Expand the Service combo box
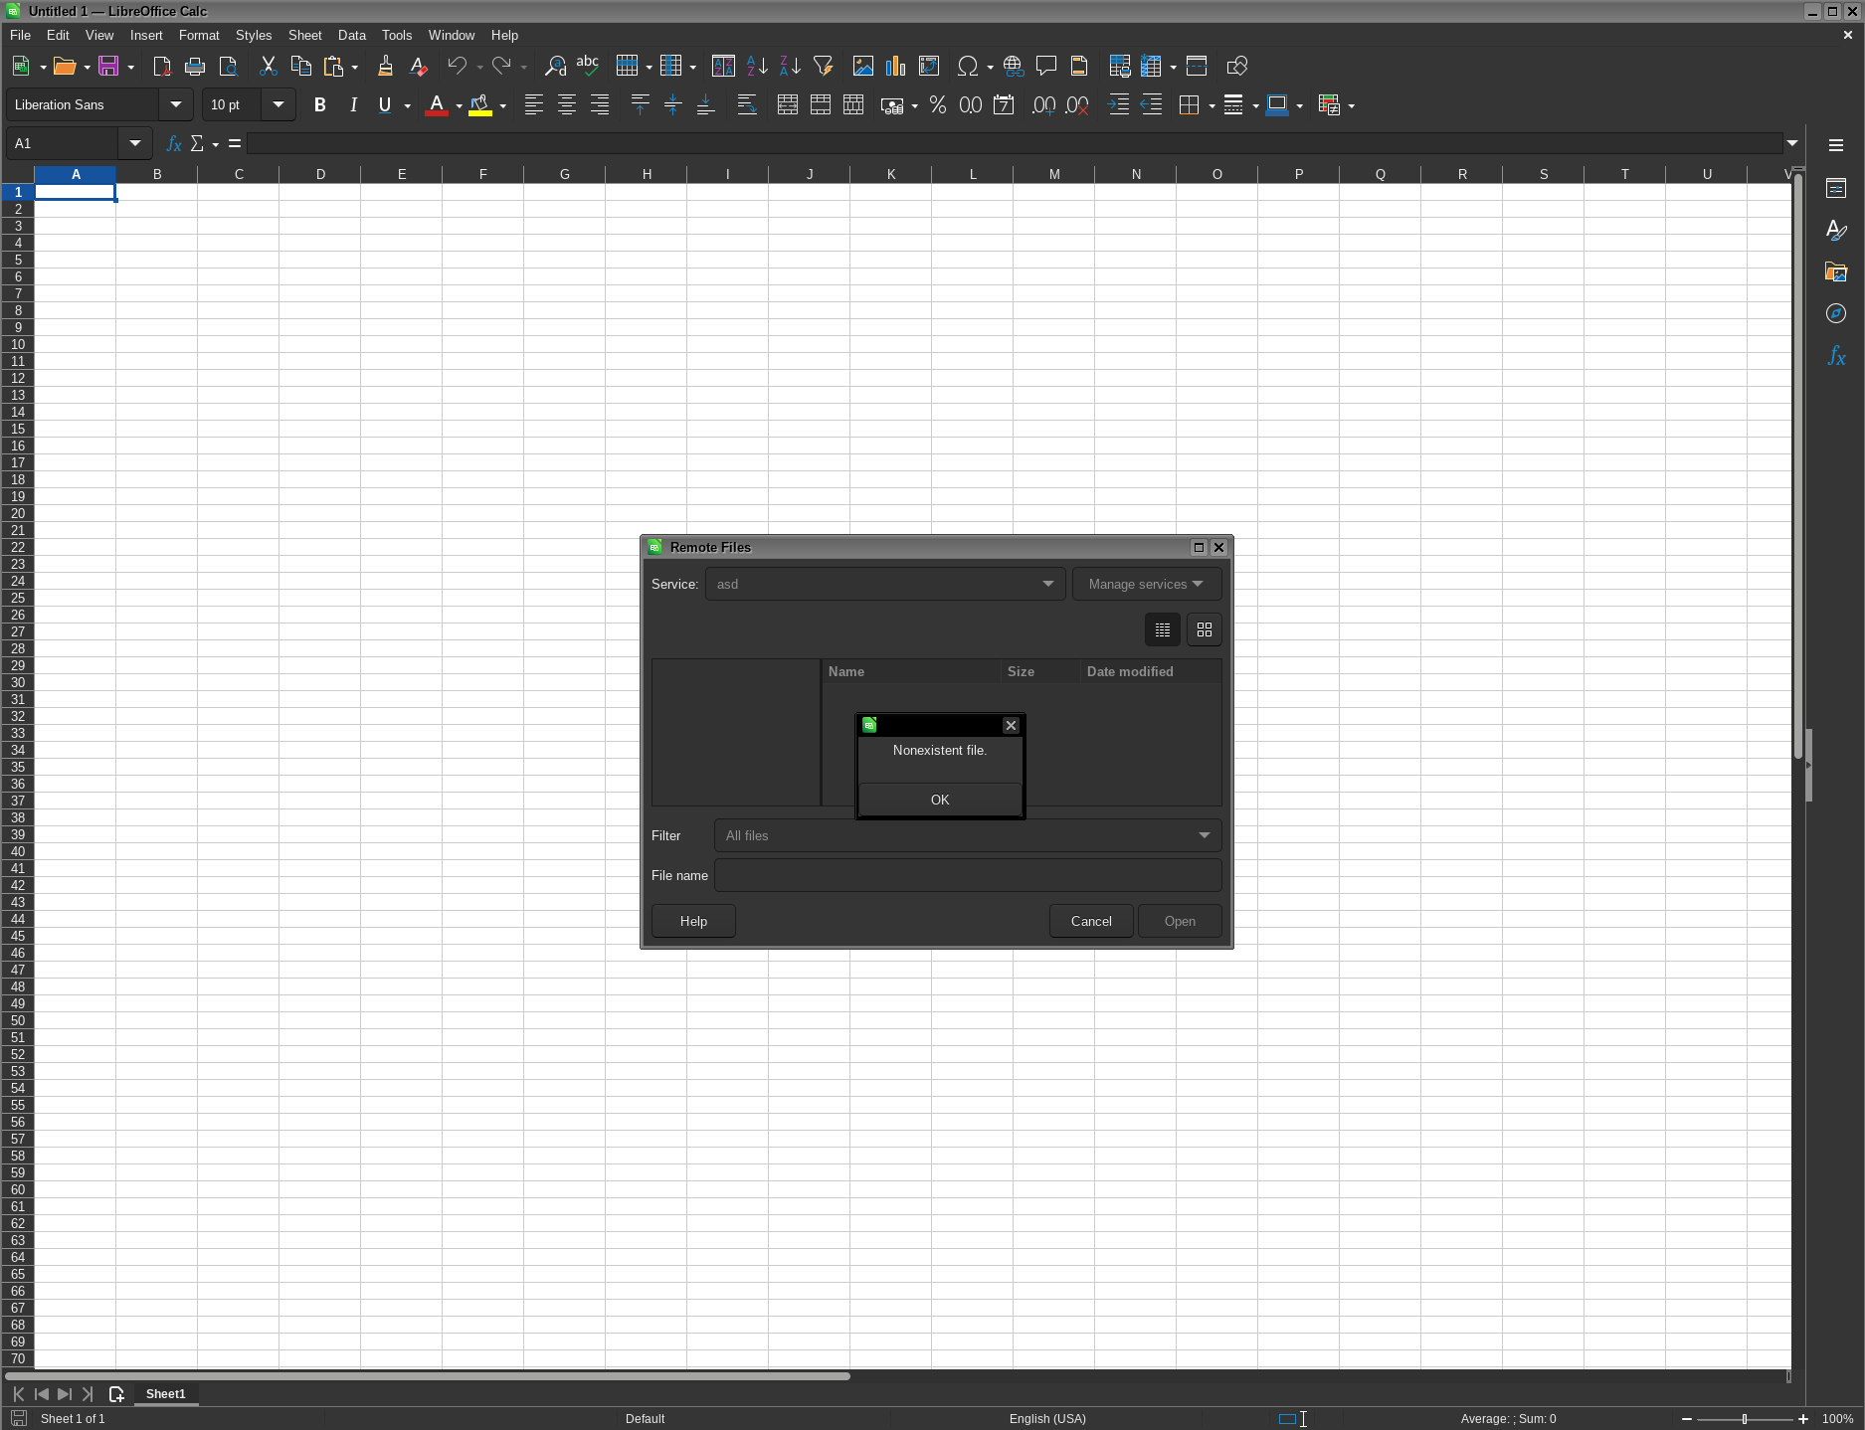1865x1430 pixels. click(1047, 584)
